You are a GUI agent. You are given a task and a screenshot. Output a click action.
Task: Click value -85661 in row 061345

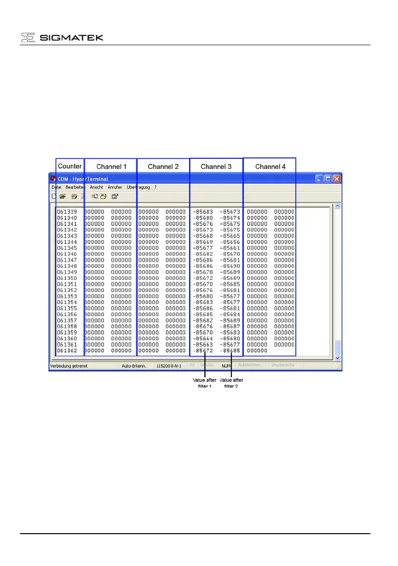(230, 248)
